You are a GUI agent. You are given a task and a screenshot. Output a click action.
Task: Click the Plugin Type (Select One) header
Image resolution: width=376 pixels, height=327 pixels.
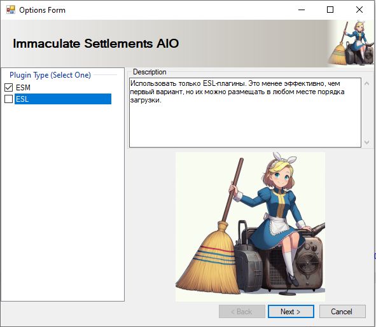pyautogui.click(x=50, y=75)
